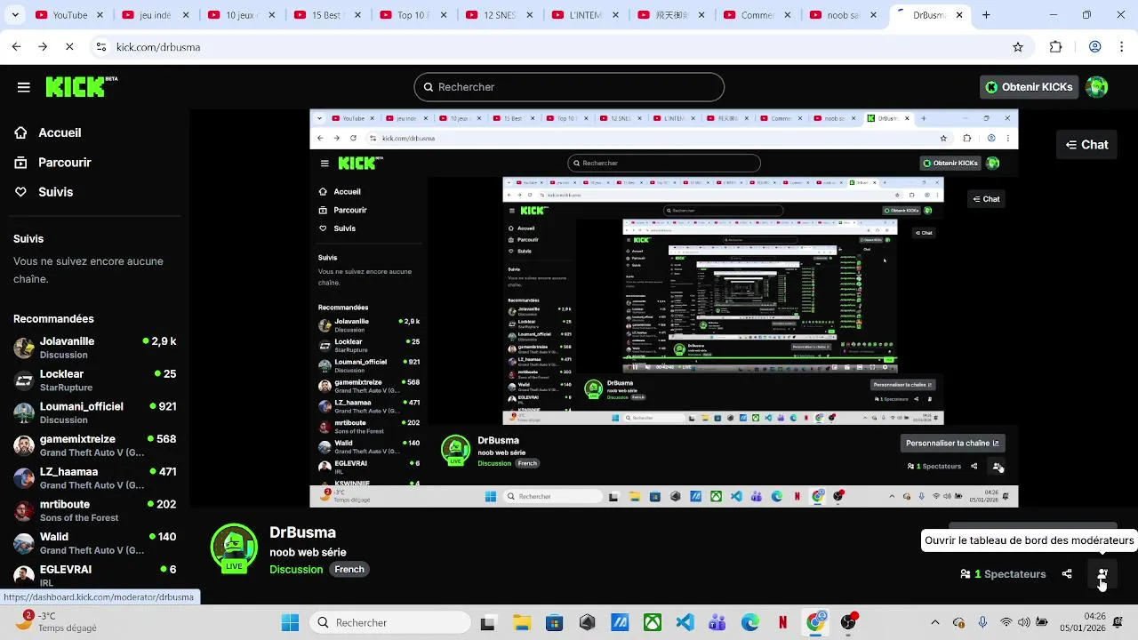Open Microsoft Edge from taskbar
The width and height of the screenshot is (1138, 640).
[750, 622]
